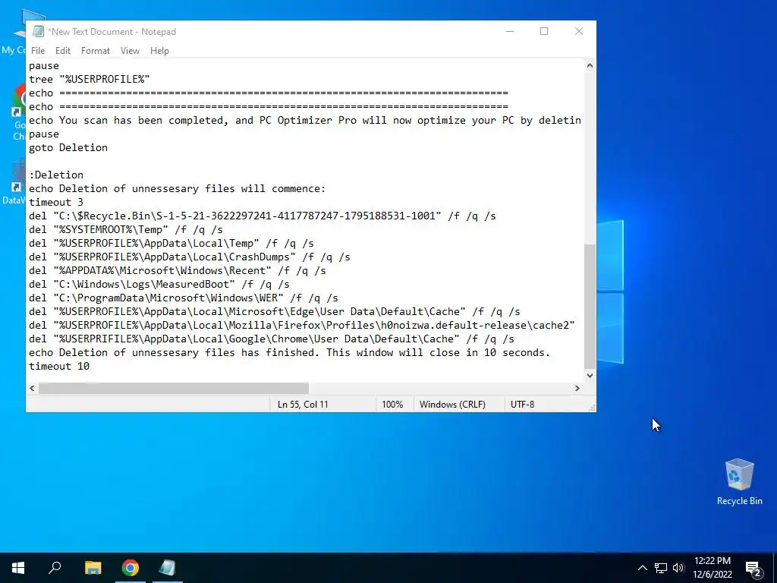The width and height of the screenshot is (777, 583).
Task: Show hidden system tray icons
Action: click(642, 568)
